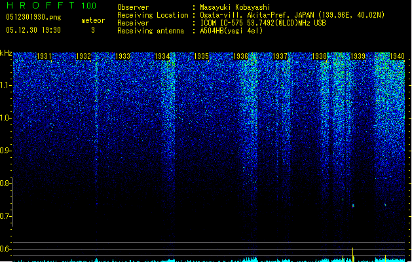This screenshot has height=262, width=412.
Task: Click the 'Receiving Location' label
Action: click(x=153, y=15)
